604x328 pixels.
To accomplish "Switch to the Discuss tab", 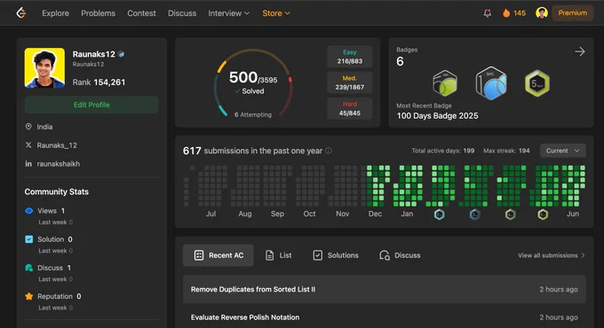I will click(x=400, y=255).
